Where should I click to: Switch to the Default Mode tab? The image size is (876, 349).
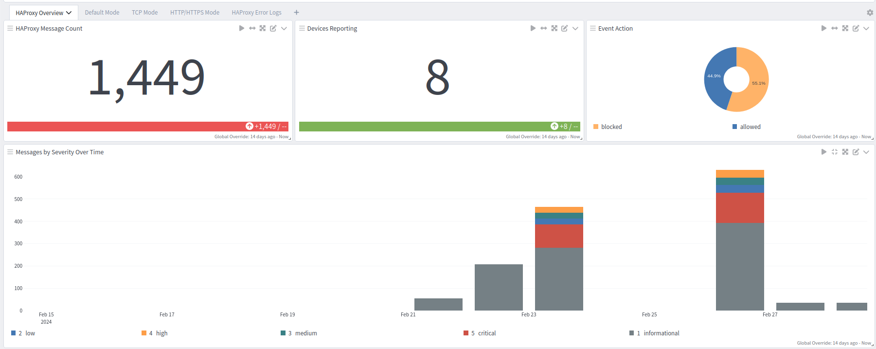point(102,13)
